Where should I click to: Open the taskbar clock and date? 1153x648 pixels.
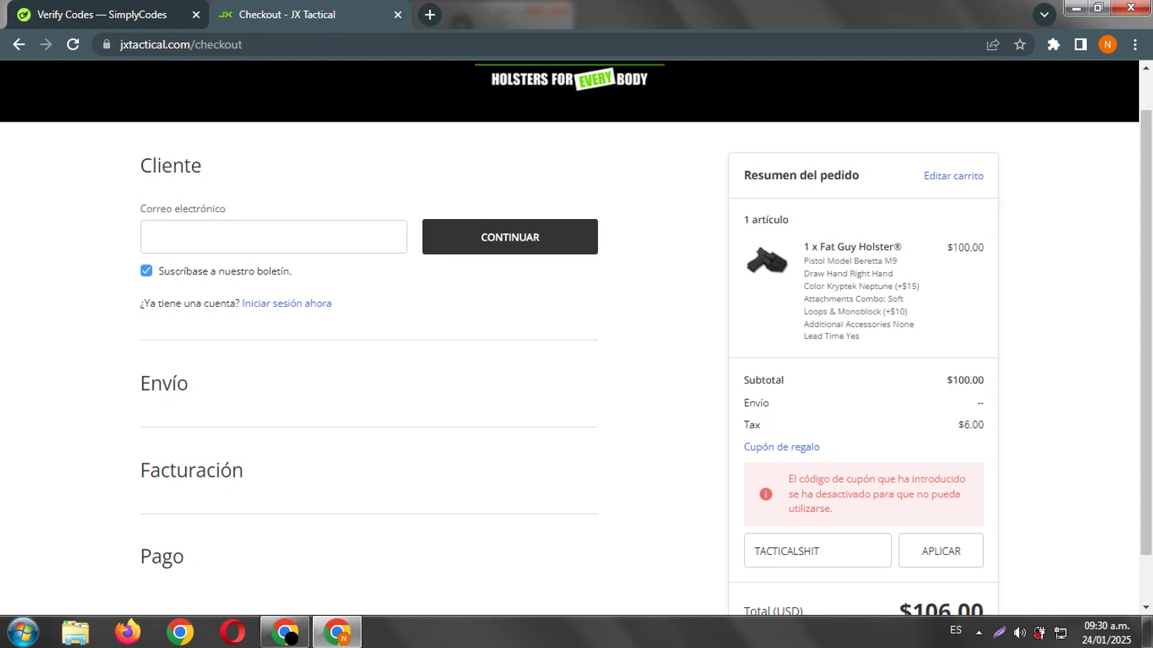click(x=1106, y=633)
